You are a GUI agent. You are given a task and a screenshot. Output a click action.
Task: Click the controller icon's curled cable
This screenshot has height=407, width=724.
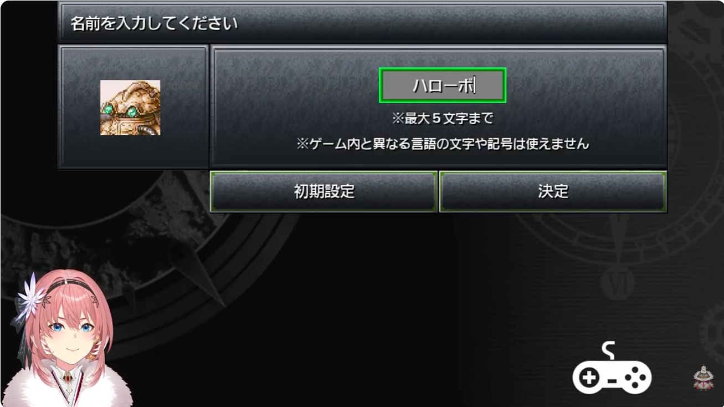click(x=608, y=350)
